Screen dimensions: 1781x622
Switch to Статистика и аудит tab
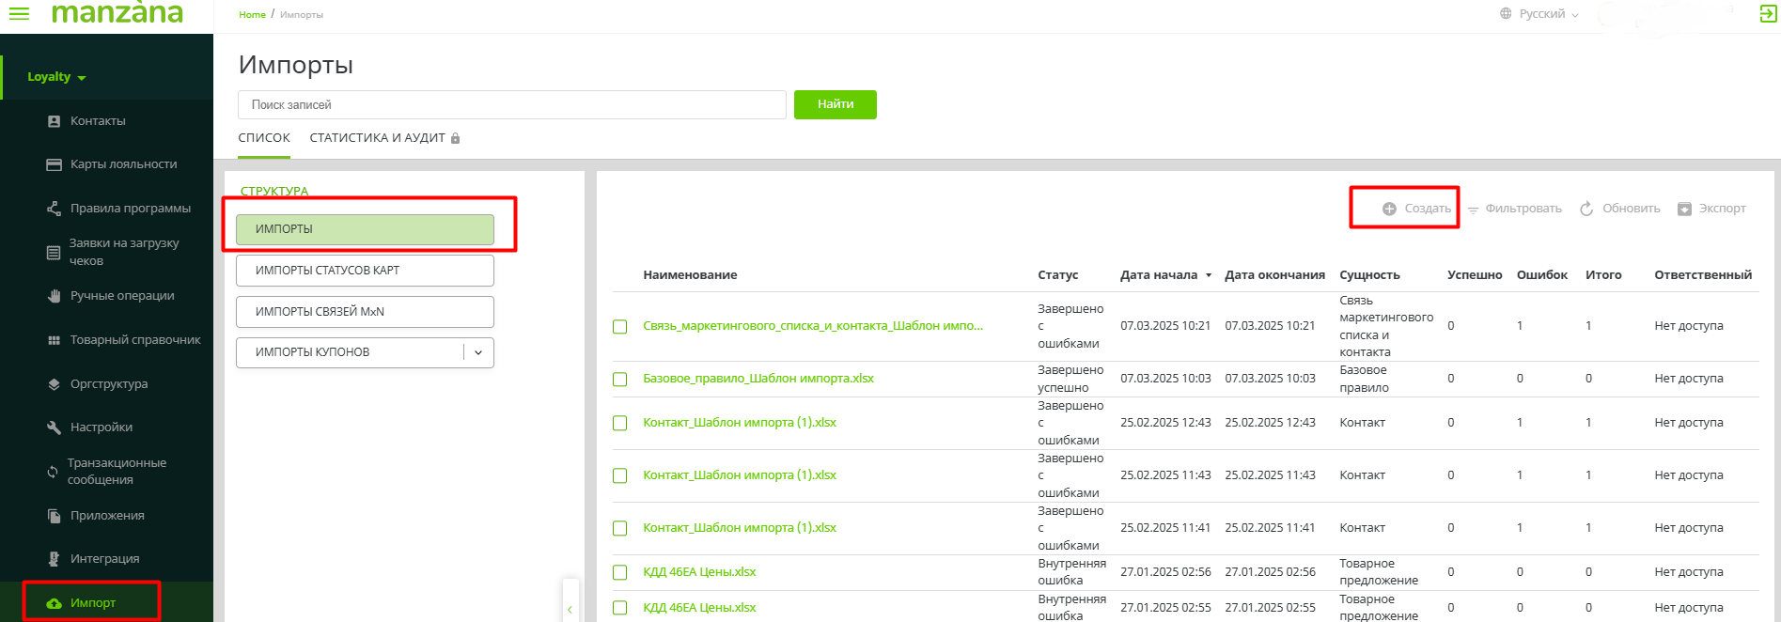pyautogui.click(x=377, y=138)
